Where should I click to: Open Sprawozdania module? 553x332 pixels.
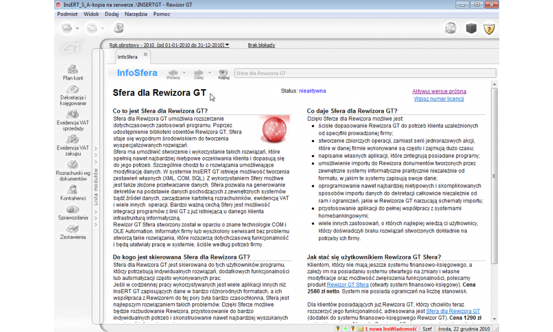point(72,212)
